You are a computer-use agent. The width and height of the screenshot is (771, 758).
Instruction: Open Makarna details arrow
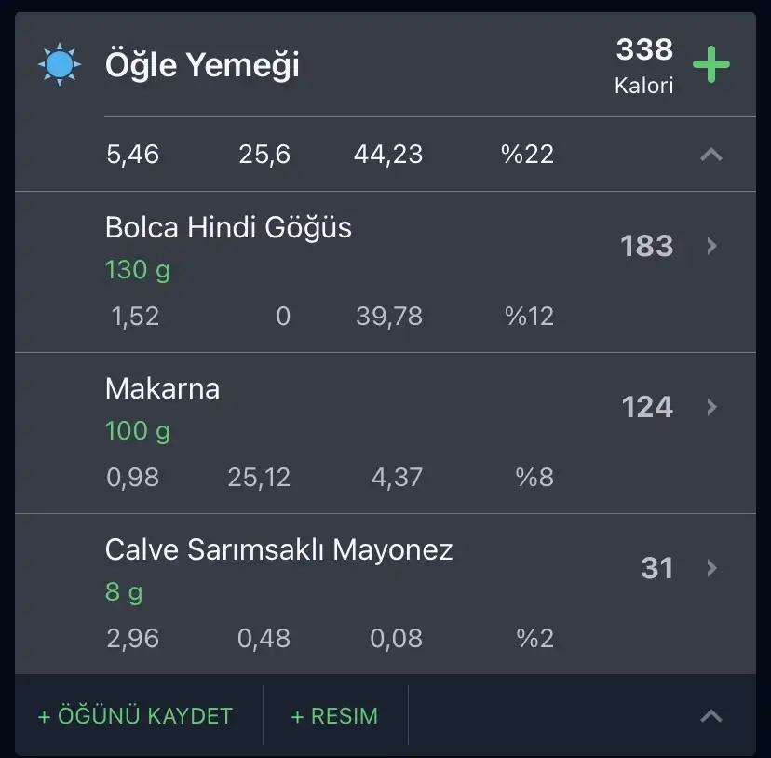tap(711, 407)
